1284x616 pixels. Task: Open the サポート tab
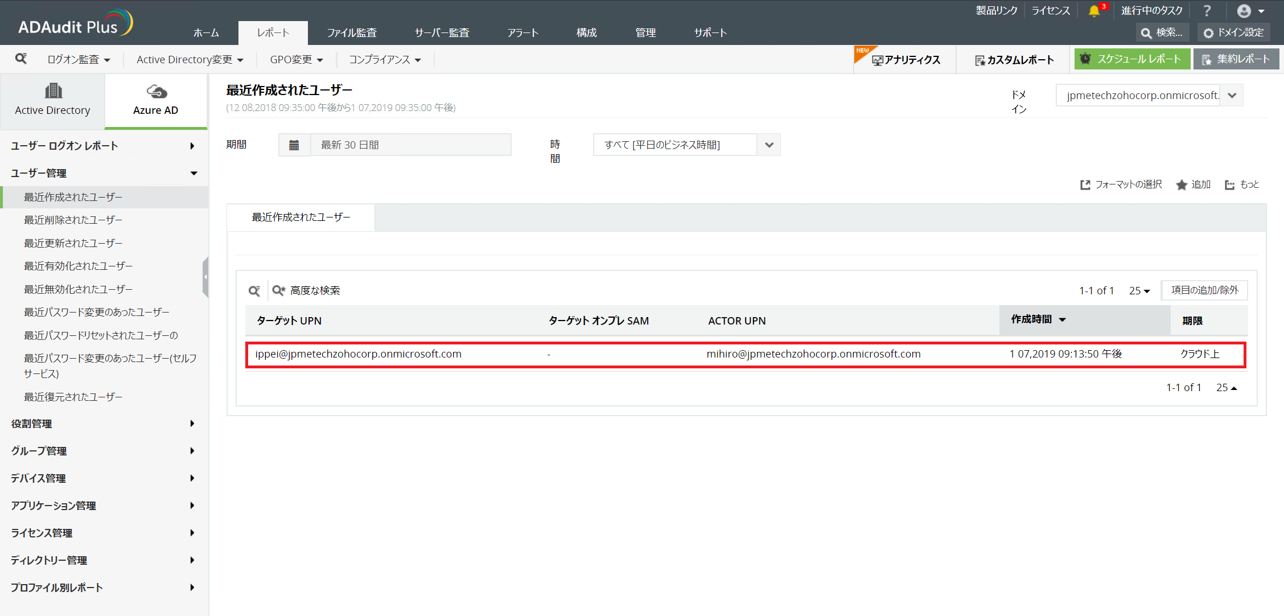tap(710, 33)
